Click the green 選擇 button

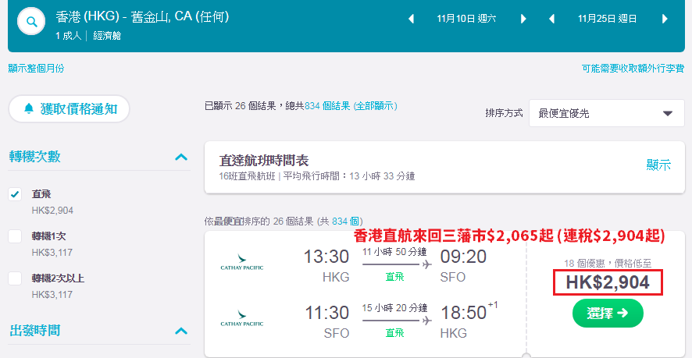tap(608, 313)
